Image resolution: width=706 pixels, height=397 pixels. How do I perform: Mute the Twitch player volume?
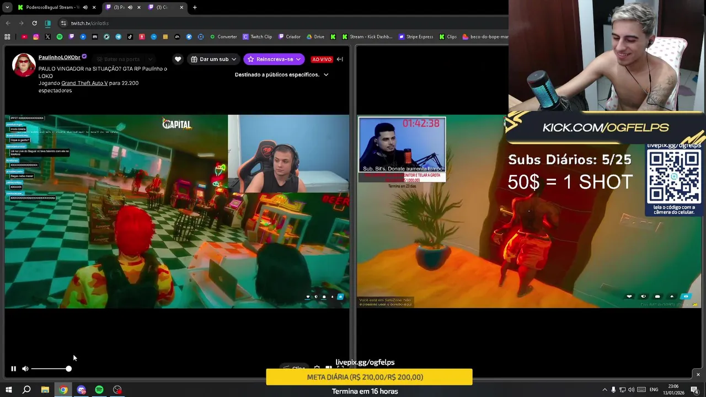(25, 369)
